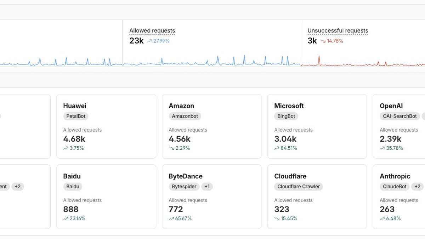Image resolution: width=425 pixels, height=239 pixels.
Task: Open the Baidu crawler card title
Action: 72,176
